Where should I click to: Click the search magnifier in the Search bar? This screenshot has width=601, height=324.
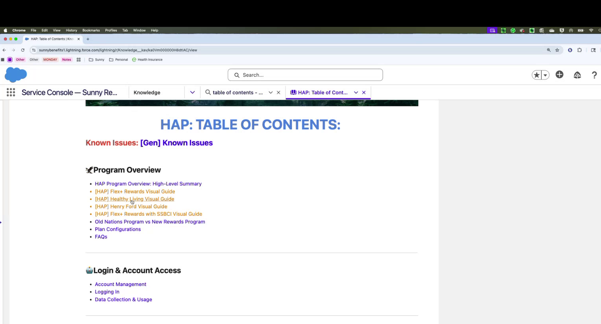237,75
